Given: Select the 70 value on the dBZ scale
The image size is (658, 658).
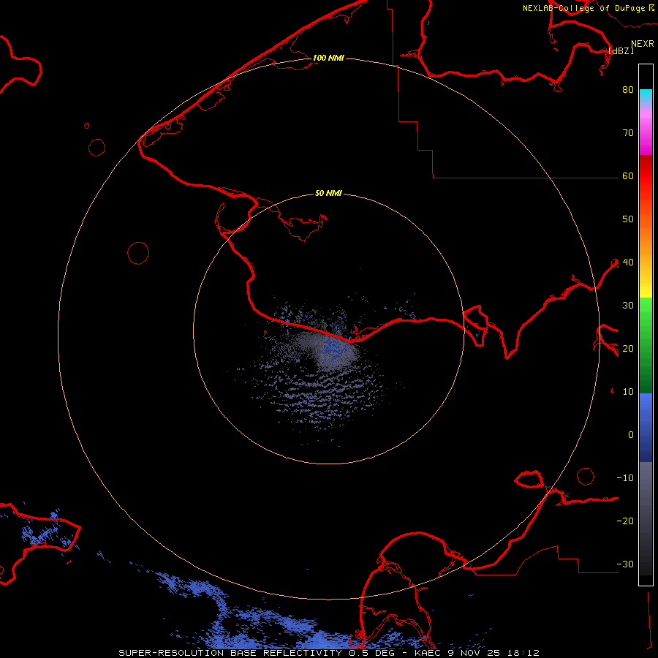Looking at the screenshot, I should point(628,132).
